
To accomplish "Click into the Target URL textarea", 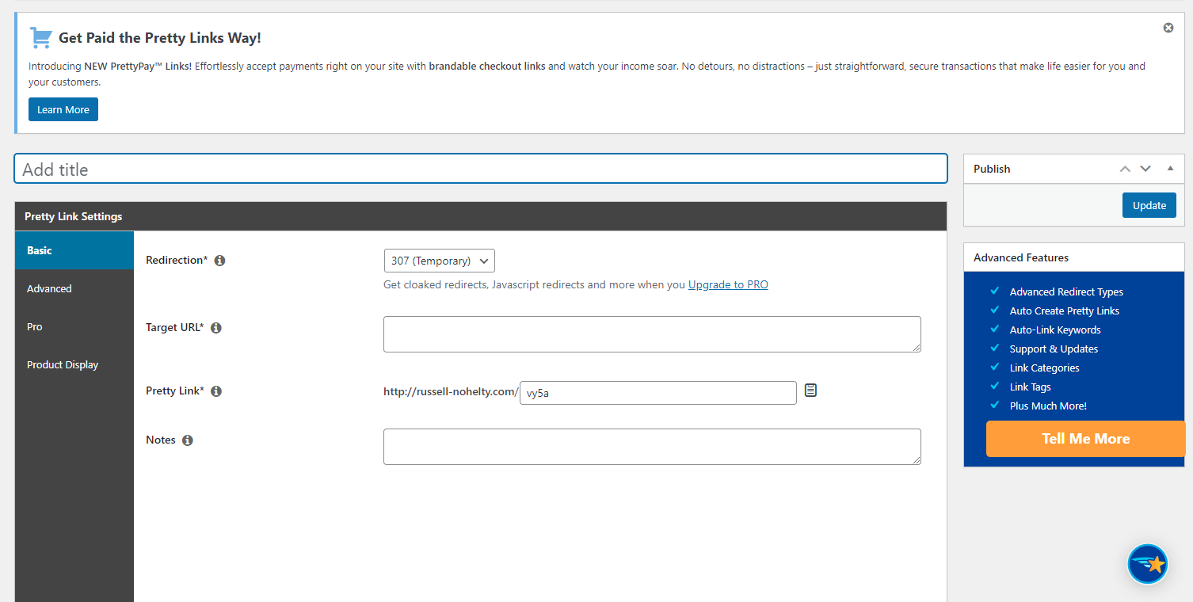I will (x=652, y=334).
